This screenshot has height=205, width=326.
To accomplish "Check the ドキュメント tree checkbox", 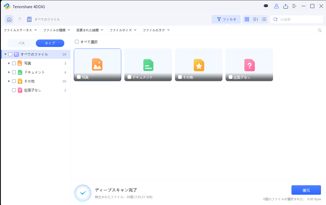I will click(14, 72).
